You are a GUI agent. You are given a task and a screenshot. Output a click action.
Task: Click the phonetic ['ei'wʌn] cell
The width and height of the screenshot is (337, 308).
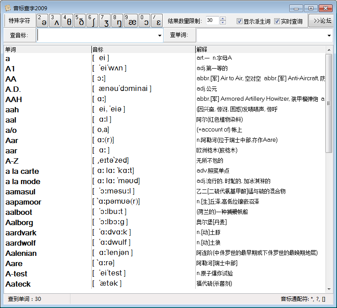109,68
